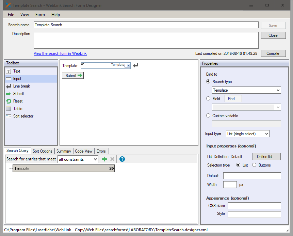
Task: Select the Line break tool icon
Action: [x=9, y=86]
